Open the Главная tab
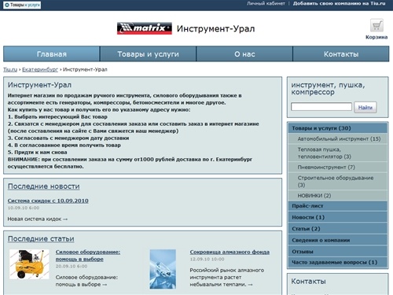The width and height of the screenshot is (393, 295). tap(52, 54)
